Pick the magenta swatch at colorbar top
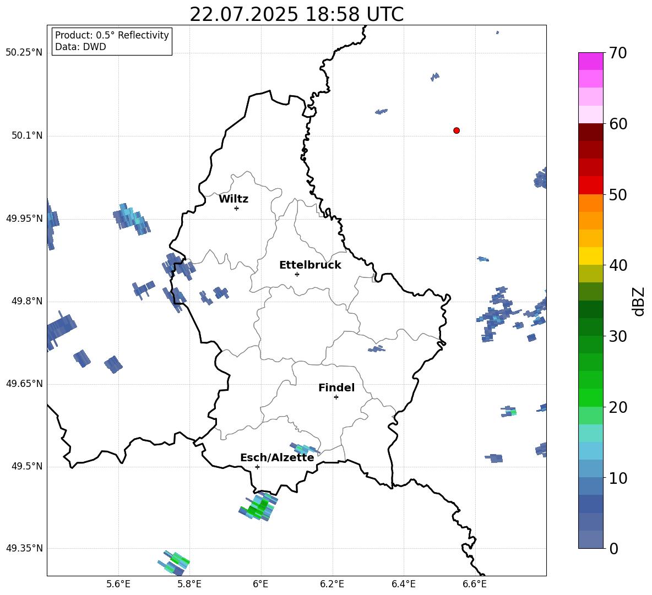The image size is (652, 595). click(591, 62)
